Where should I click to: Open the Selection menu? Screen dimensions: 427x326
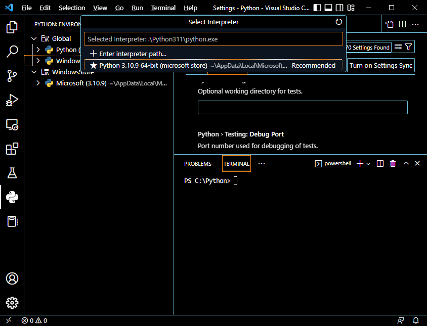(x=72, y=8)
